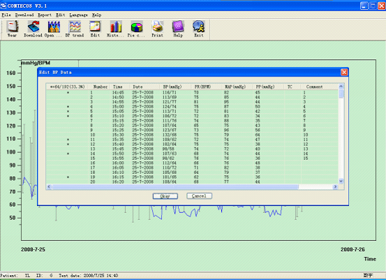Confirm edits with the Okay button
Image resolution: width=386 pixels, height=280 pixels.
(x=165, y=196)
